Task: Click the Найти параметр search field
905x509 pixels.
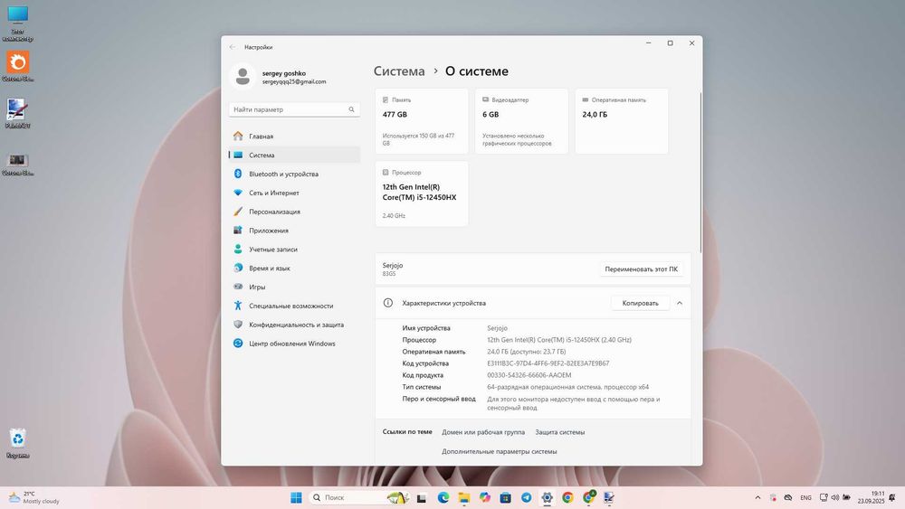Action: click(294, 109)
